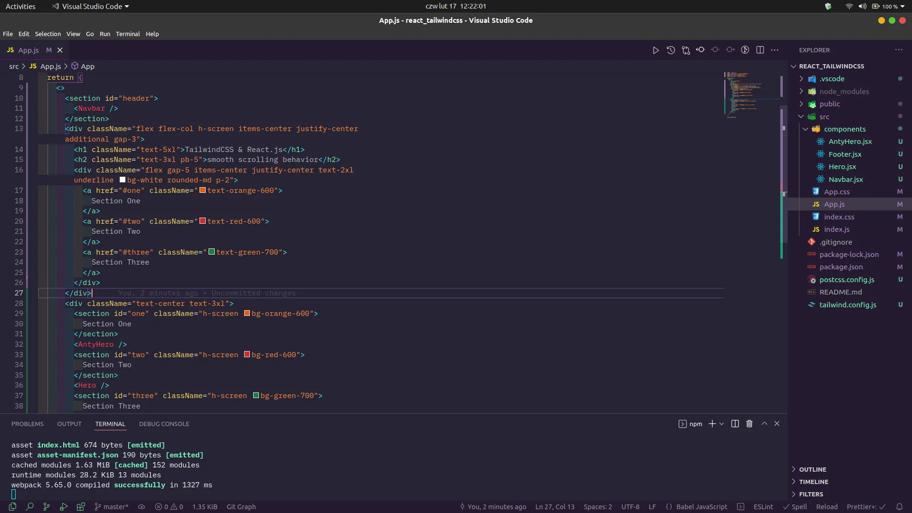The width and height of the screenshot is (912, 513).
Task: Expand the OUTLINE section
Action: (x=812, y=469)
